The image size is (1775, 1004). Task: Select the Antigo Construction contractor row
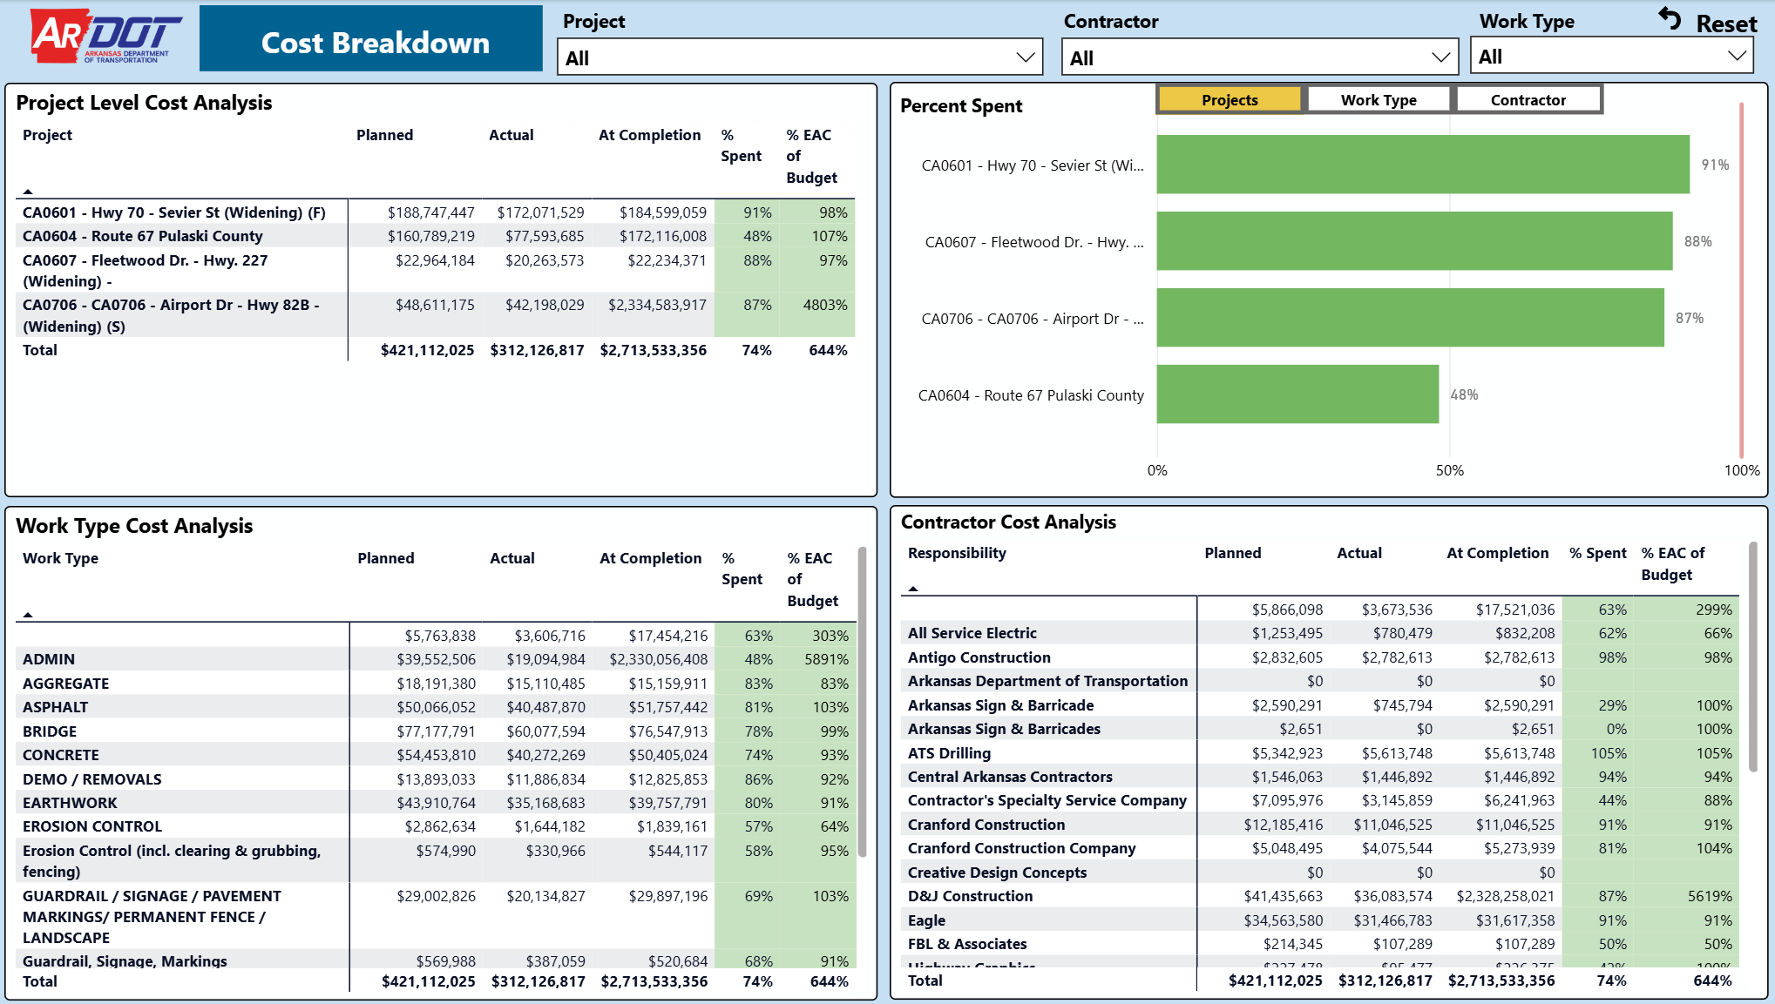pos(1319,657)
